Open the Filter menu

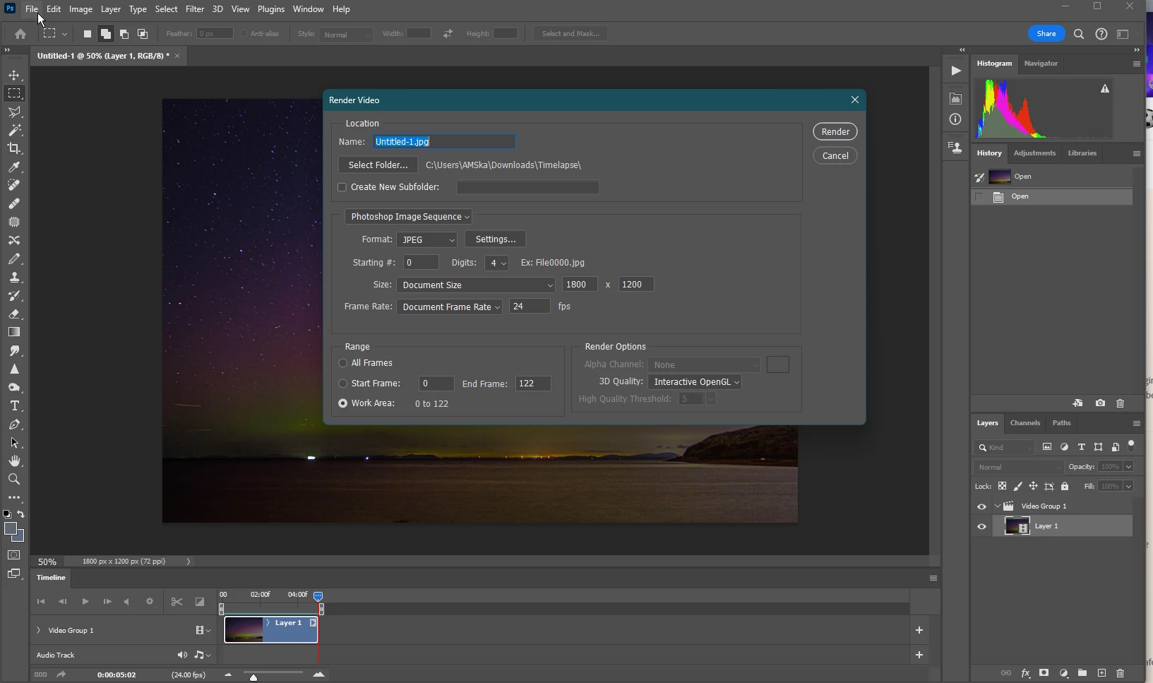195,9
